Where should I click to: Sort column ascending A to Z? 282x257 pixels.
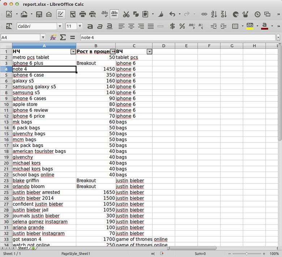coord(214,14)
